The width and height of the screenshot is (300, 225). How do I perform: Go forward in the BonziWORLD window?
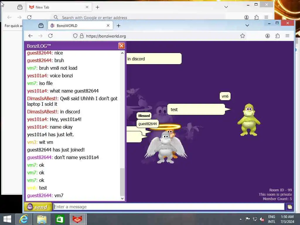(x=40, y=36)
